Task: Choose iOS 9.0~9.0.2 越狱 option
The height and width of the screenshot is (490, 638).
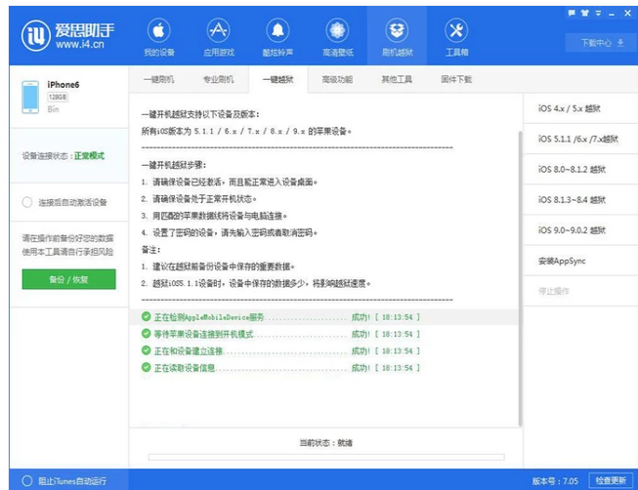Action: 573,230
